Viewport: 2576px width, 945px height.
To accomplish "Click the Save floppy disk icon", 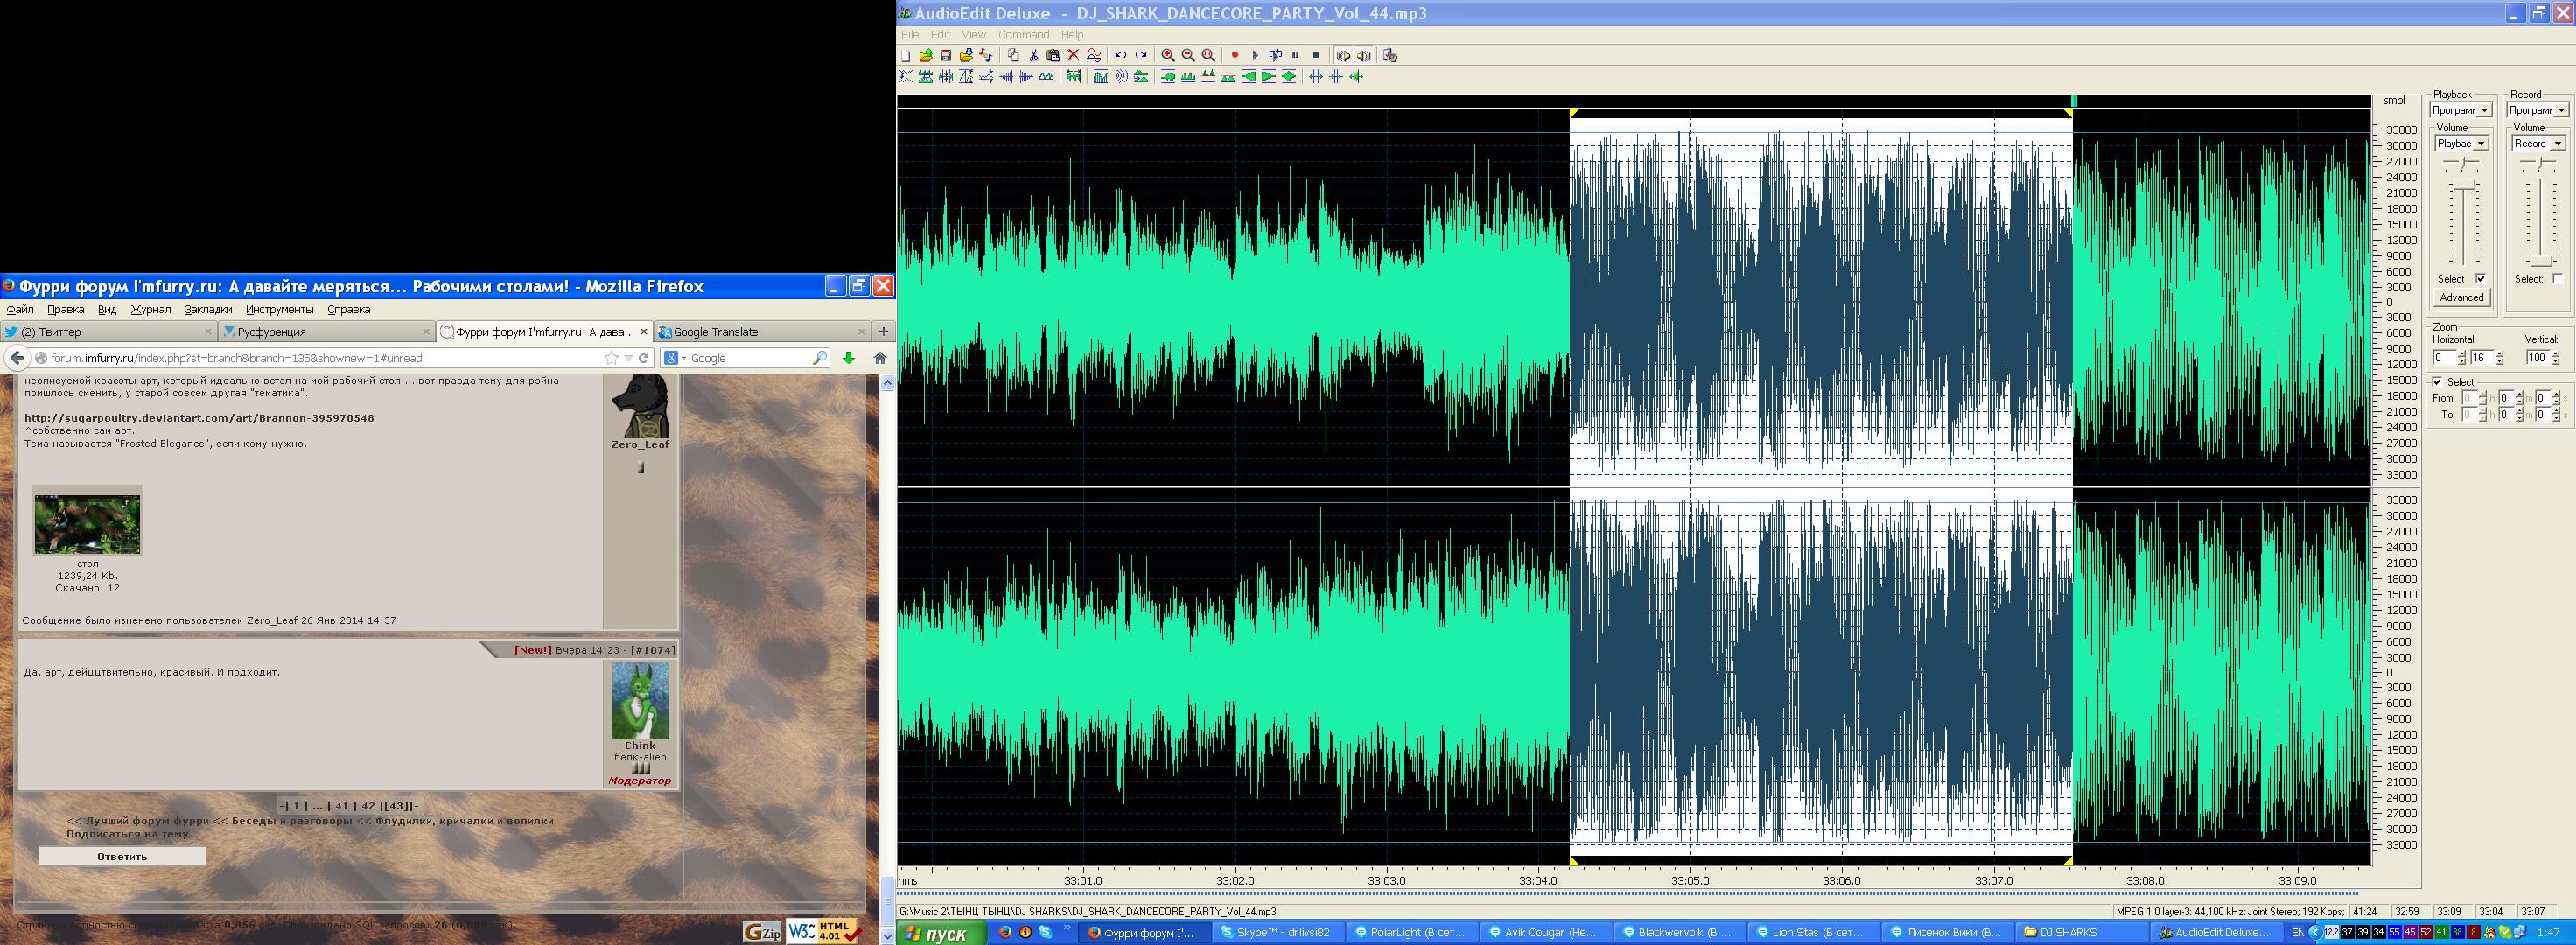I will click(945, 55).
